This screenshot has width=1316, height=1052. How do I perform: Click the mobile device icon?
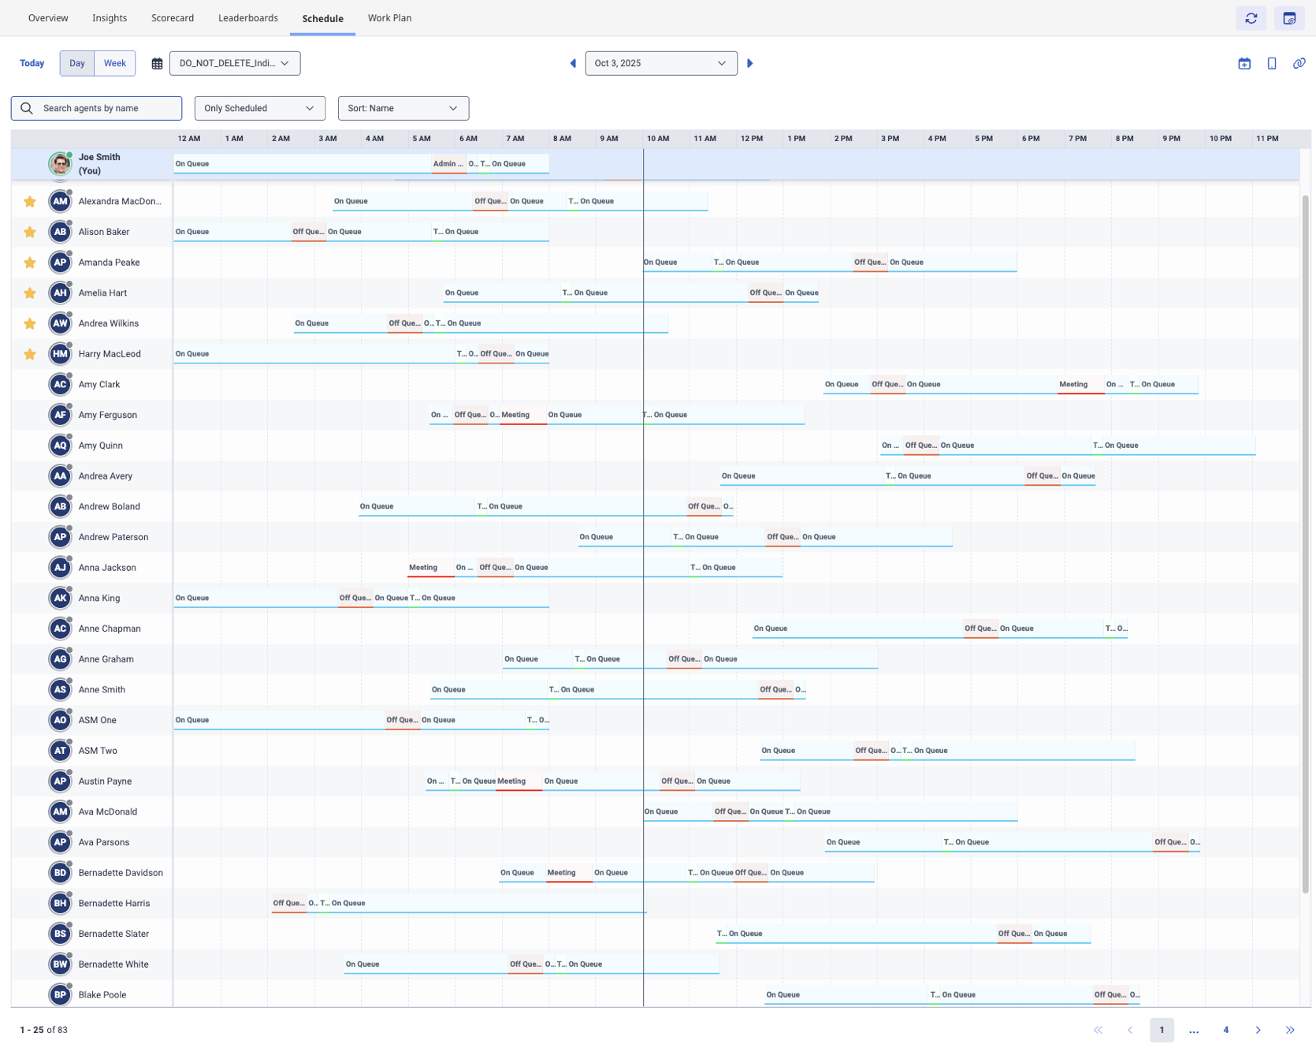pyautogui.click(x=1272, y=63)
